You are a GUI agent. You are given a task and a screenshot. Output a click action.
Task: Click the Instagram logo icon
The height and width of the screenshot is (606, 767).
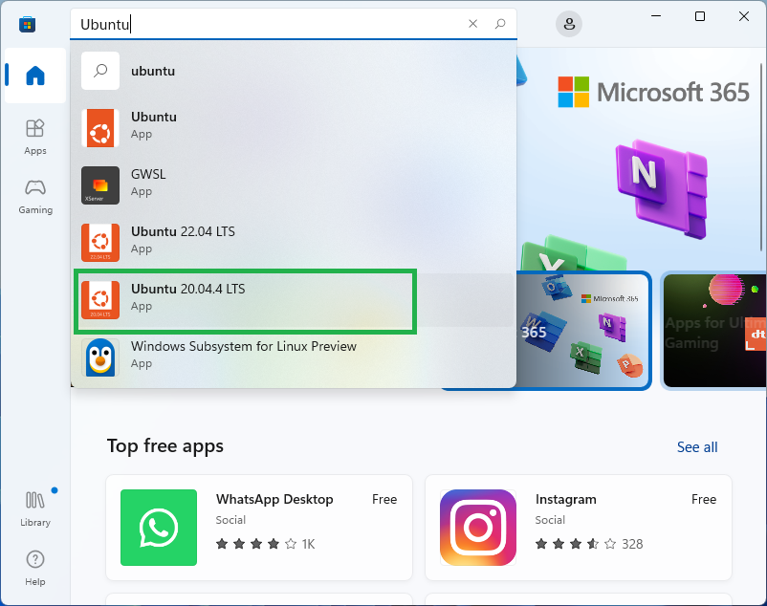(x=478, y=528)
